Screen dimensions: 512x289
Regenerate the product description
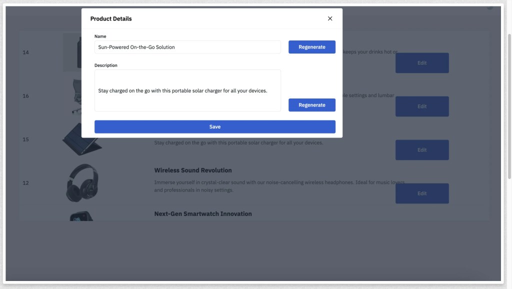click(312, 105)
